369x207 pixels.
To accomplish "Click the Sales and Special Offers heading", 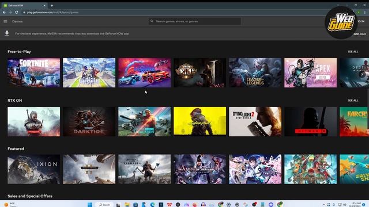I will coord(30,196).
